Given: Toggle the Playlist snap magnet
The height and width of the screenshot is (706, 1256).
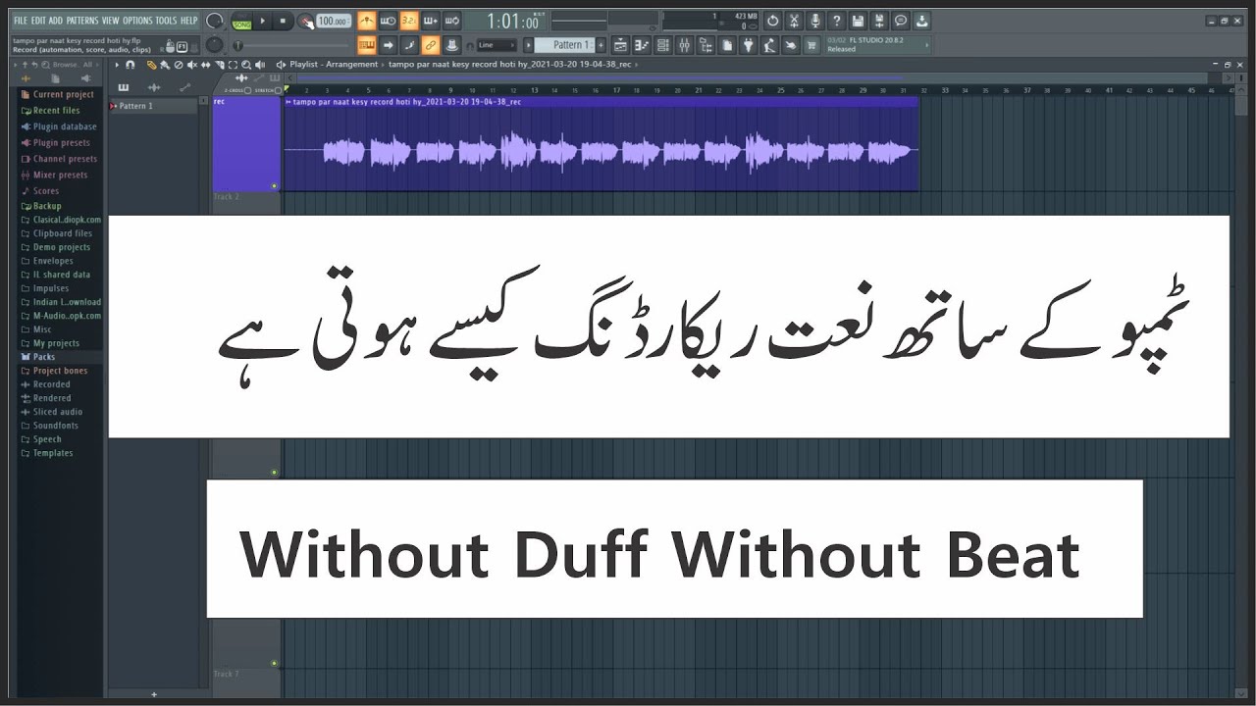Looking at the screenshot, I should click(x=130, y=65).
